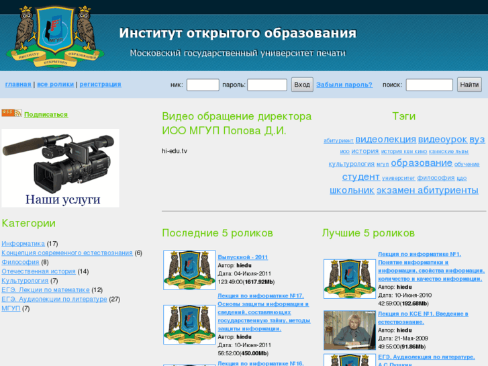Screen dimensions: 488x366
Task: Click the Вход login button
Action: pos(302,85)
